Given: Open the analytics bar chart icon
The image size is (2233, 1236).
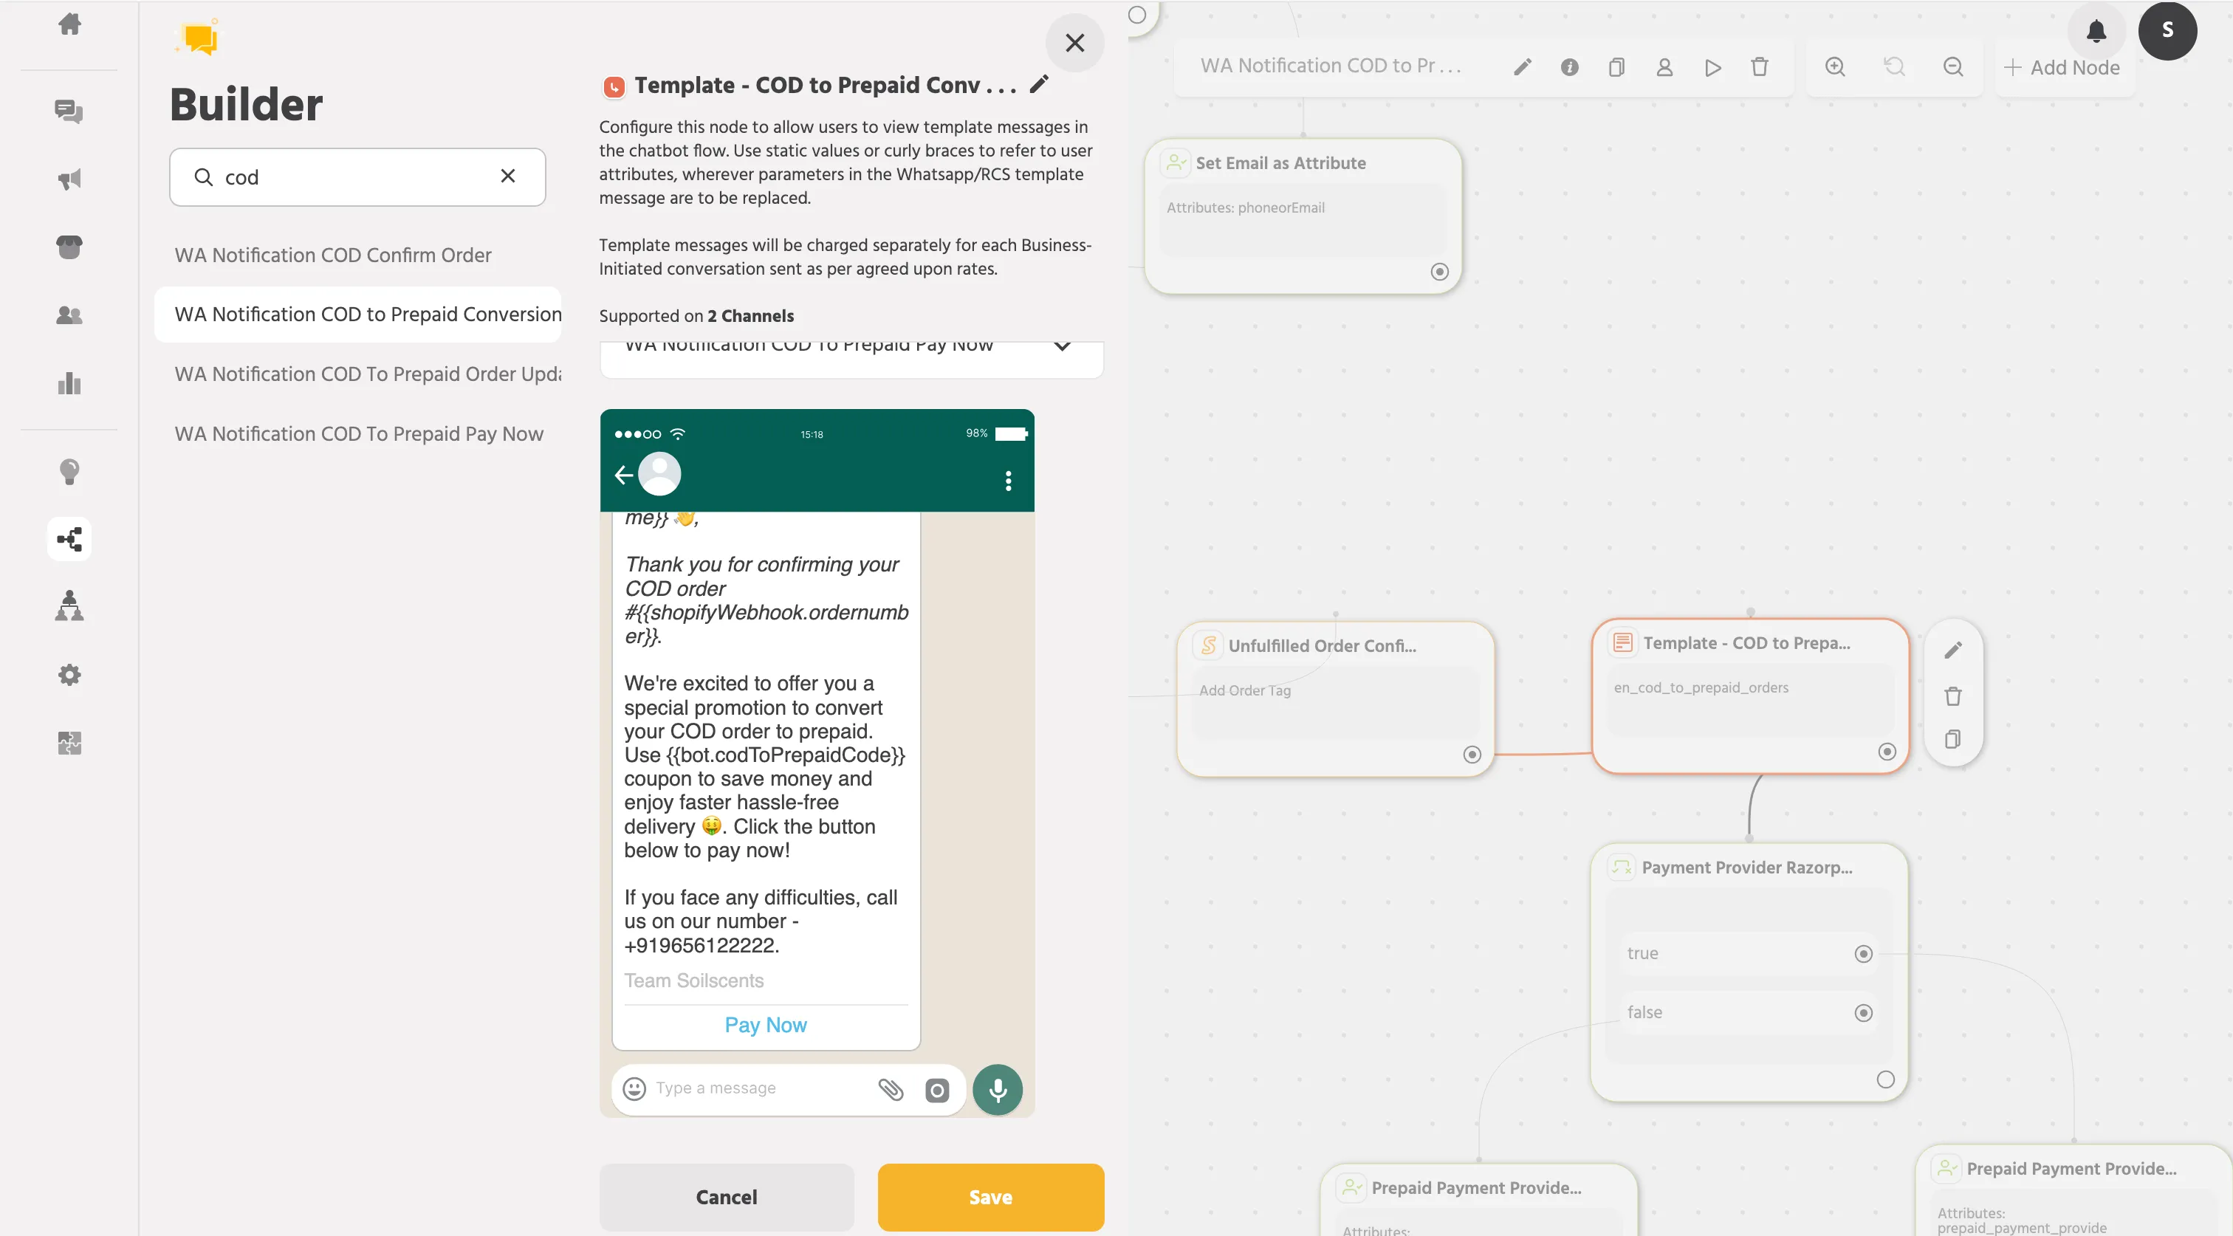Looking at the screenshot, I should 69,382.
